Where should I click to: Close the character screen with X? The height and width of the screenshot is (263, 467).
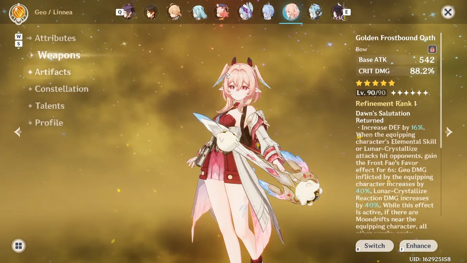point(448,12)
